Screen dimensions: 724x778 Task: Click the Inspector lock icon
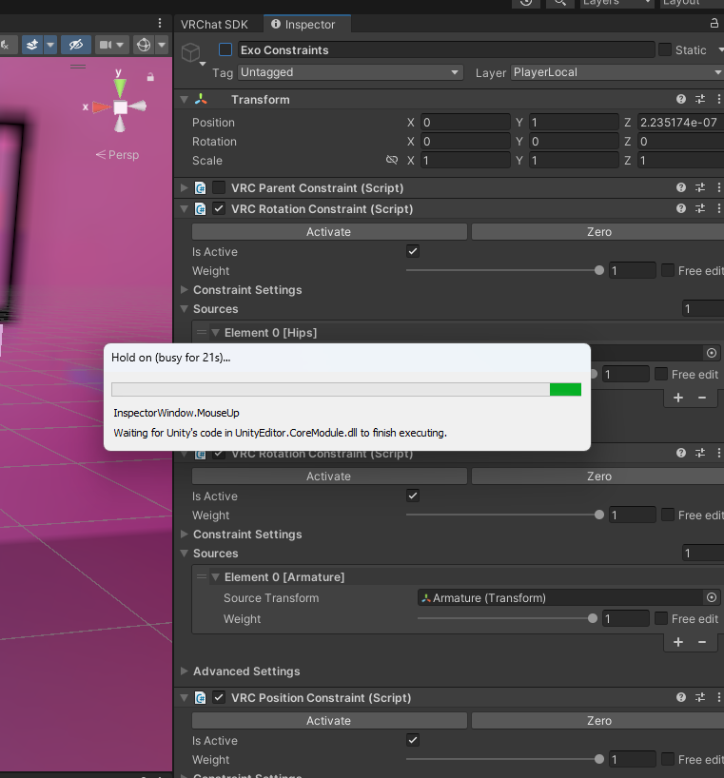click(x=714, y=24)
